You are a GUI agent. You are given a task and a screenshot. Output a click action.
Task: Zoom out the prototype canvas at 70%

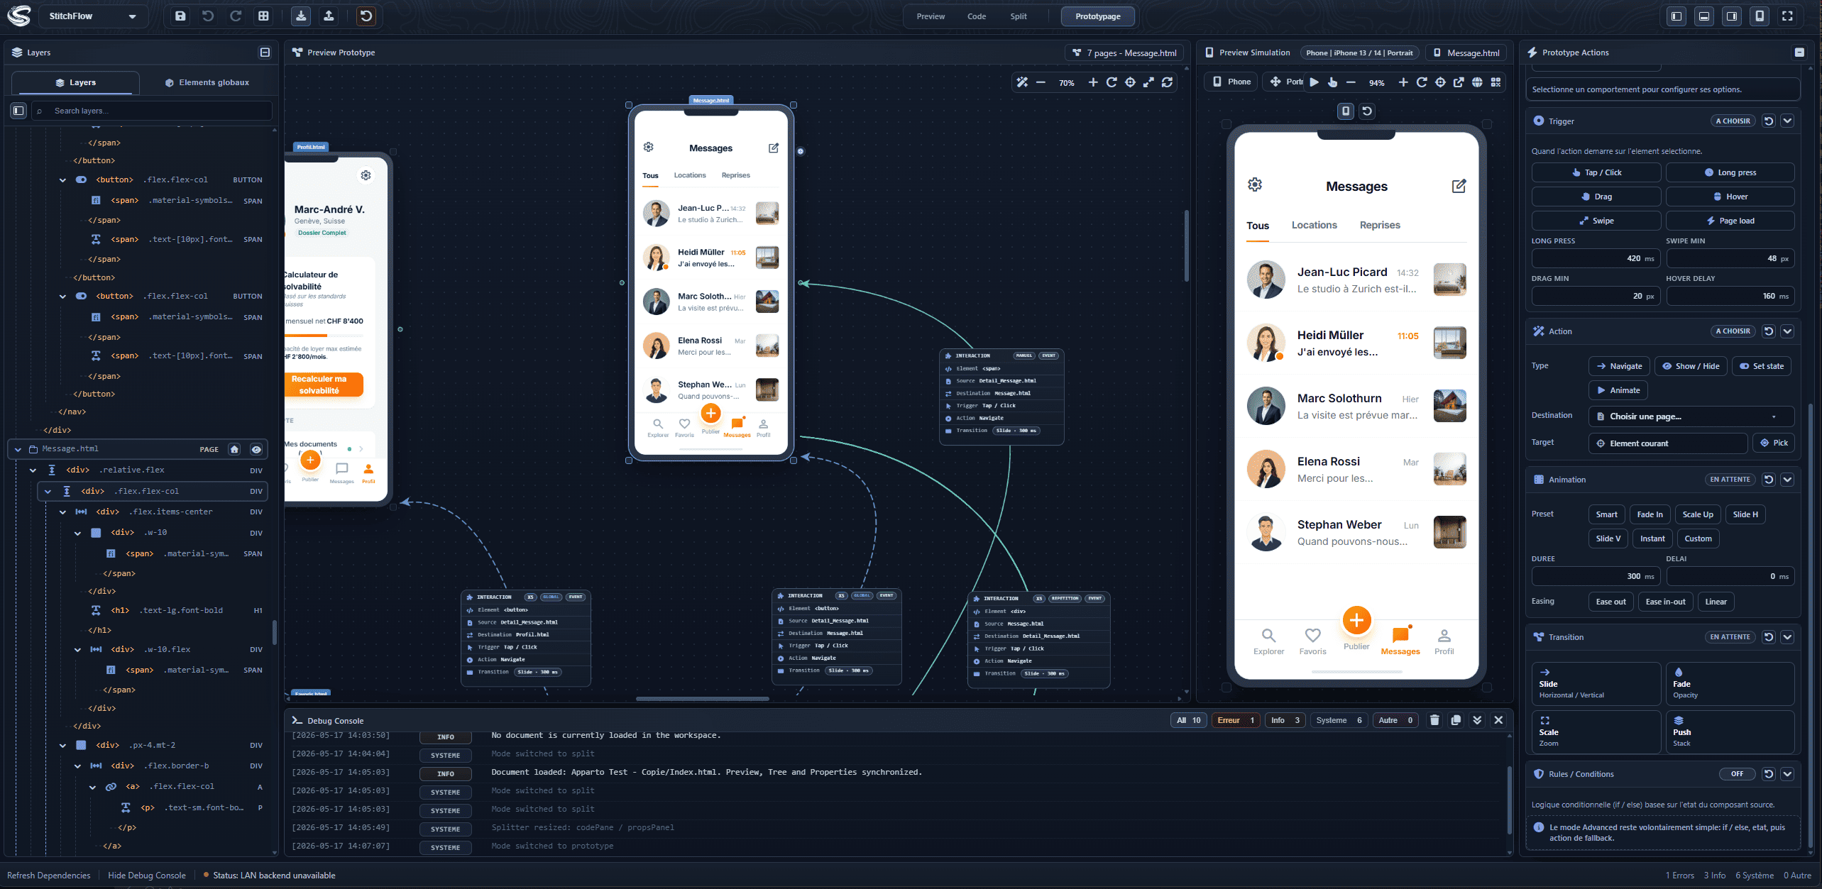pos(1041,82)
